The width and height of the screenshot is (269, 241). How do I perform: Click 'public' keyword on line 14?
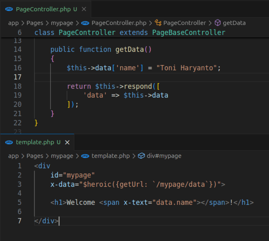coord(62,50)
